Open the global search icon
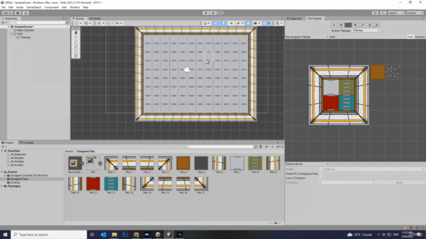This screenshot has height=239, width=426. point(383,13)
